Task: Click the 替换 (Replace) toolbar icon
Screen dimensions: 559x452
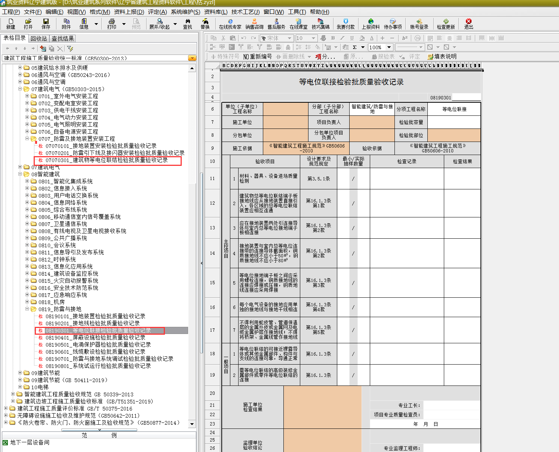Action: (x=205, y=24)
